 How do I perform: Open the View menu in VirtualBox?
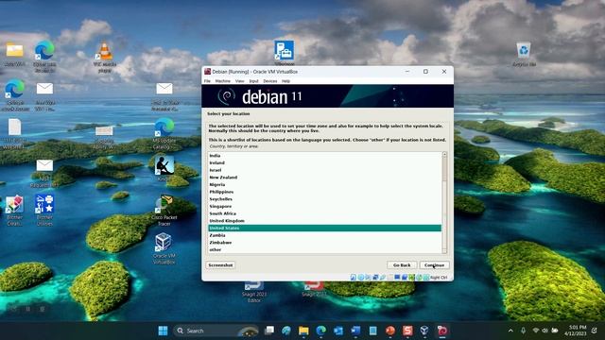(239, 81)
